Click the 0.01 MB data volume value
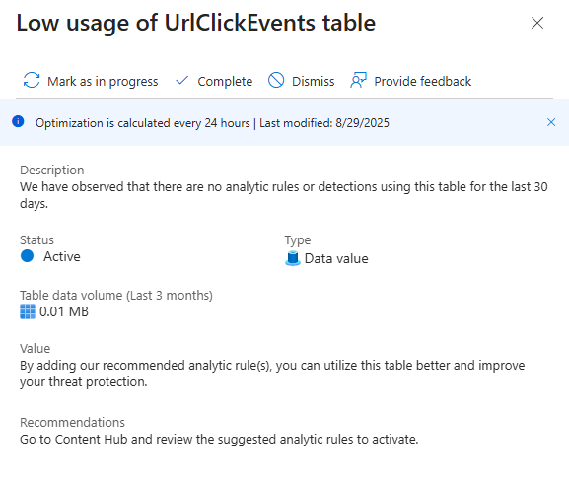 [x=64, y=311]
